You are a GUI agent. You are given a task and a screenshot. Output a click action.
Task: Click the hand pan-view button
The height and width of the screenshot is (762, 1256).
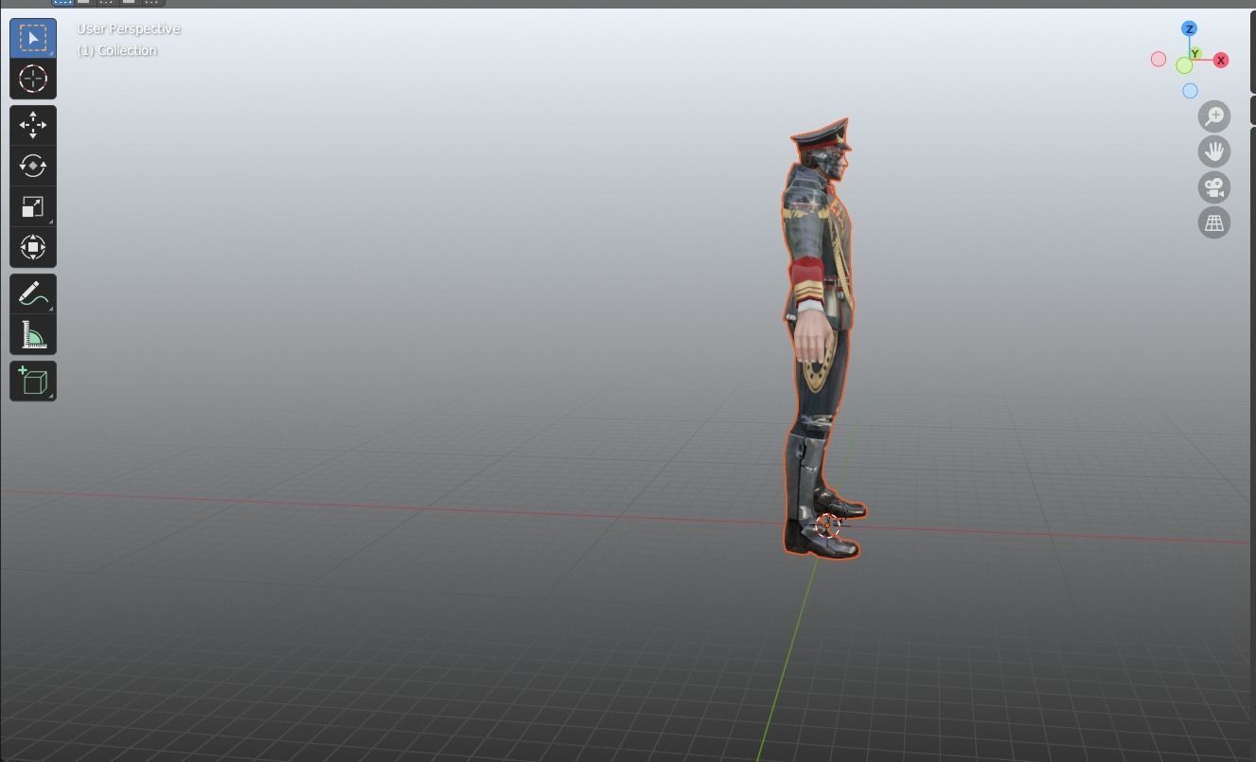click(x=1214, y=151)
